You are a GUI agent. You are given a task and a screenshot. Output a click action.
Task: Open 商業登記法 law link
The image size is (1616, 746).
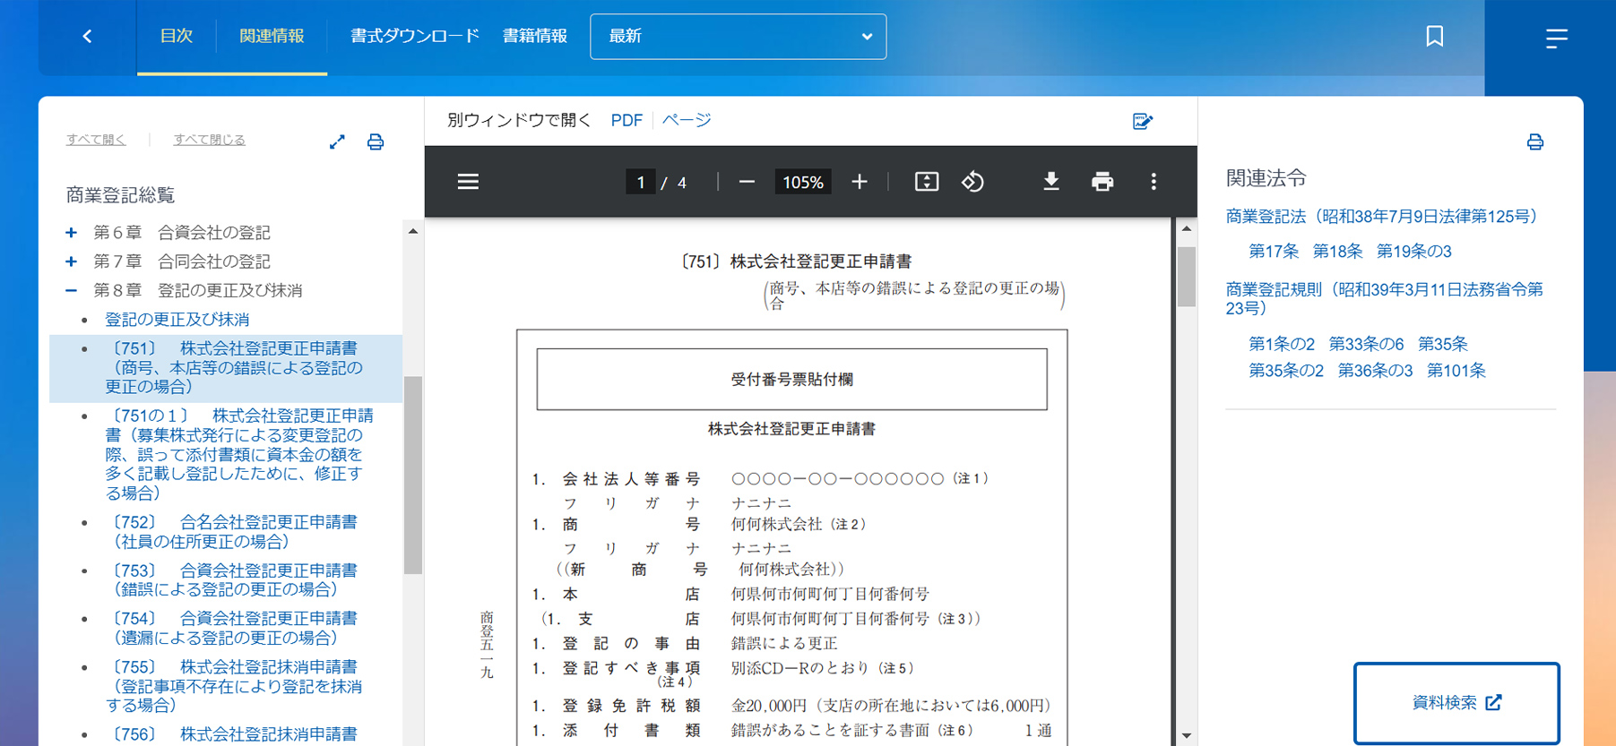tap(1384, 216)
